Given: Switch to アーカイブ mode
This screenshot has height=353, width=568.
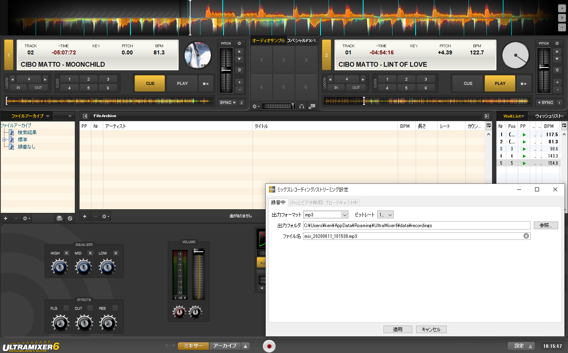Looking at the screenshot, I should (225, 346).
